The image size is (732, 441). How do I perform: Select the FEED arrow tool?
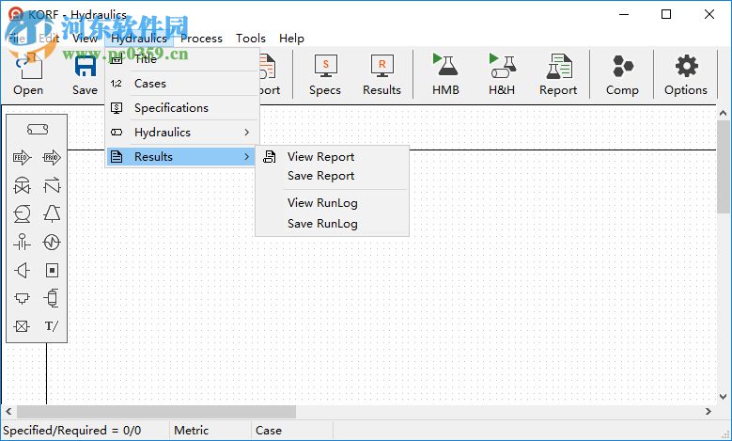click(x=22, y=157)
